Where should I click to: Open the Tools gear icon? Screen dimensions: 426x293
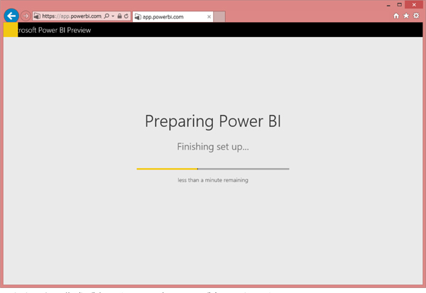pyautogui.click(x=416, y=16)
